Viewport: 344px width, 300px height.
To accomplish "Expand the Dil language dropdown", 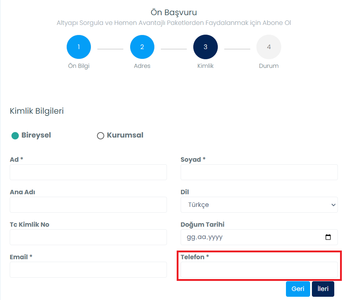I will point(259,205).
